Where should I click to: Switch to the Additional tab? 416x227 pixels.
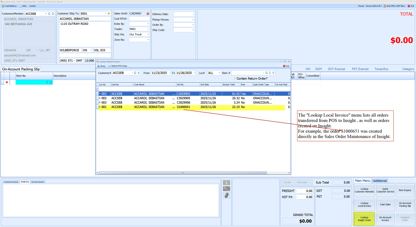pos(380,181)
